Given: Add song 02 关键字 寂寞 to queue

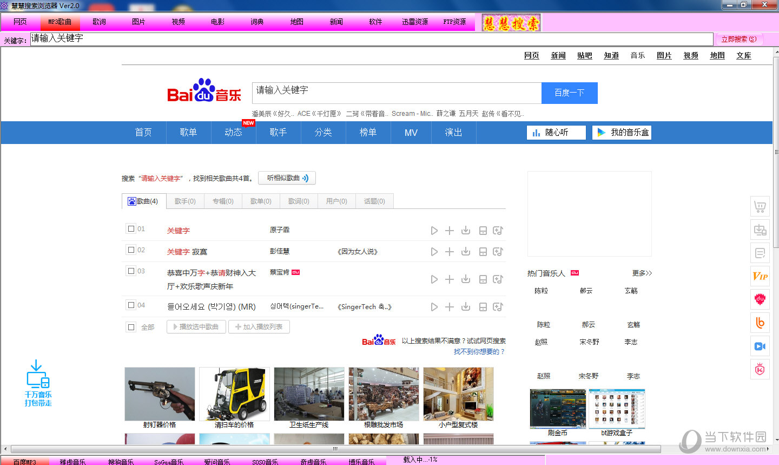Looking at the screenshot, I should (450, 252).
